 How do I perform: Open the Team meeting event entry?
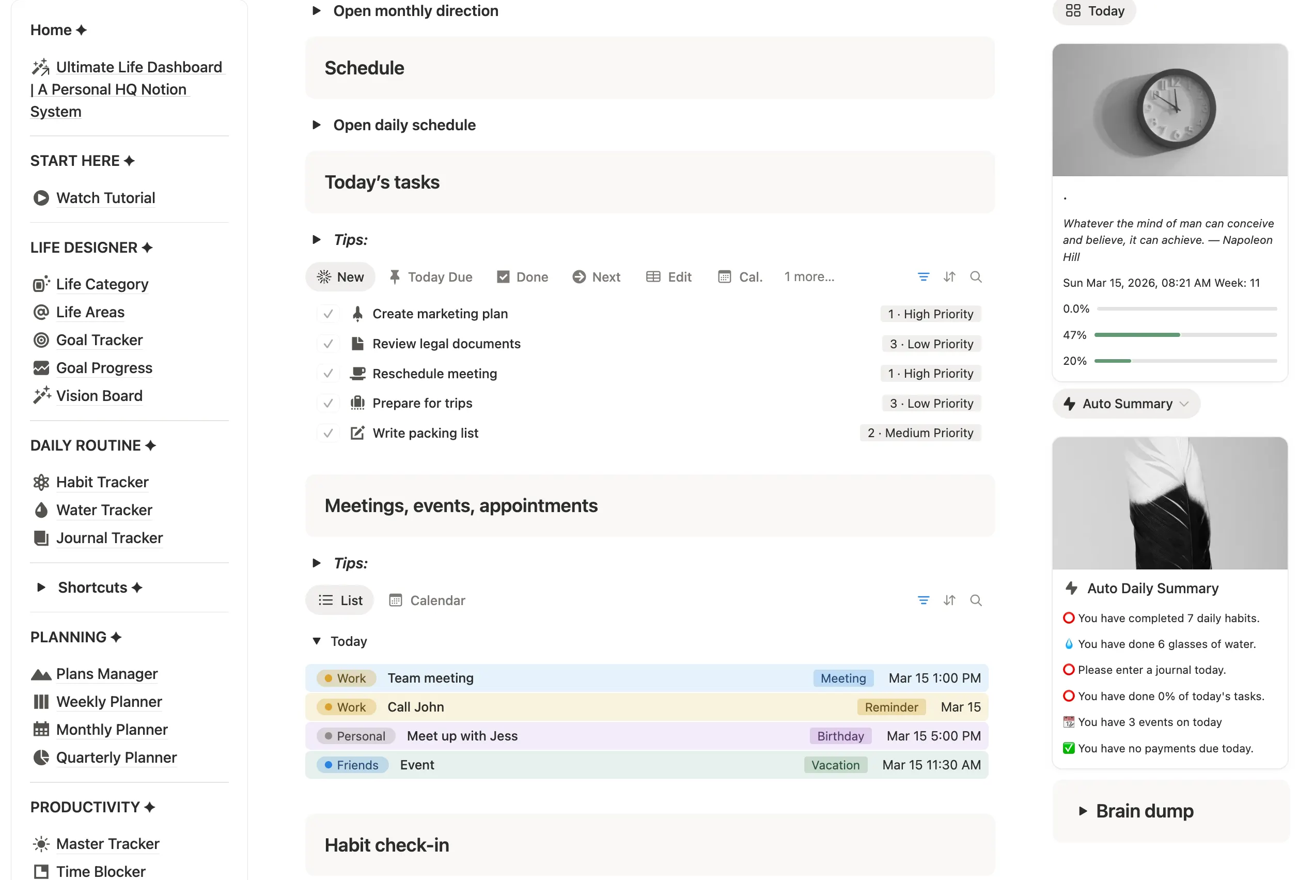pos(431,678)
